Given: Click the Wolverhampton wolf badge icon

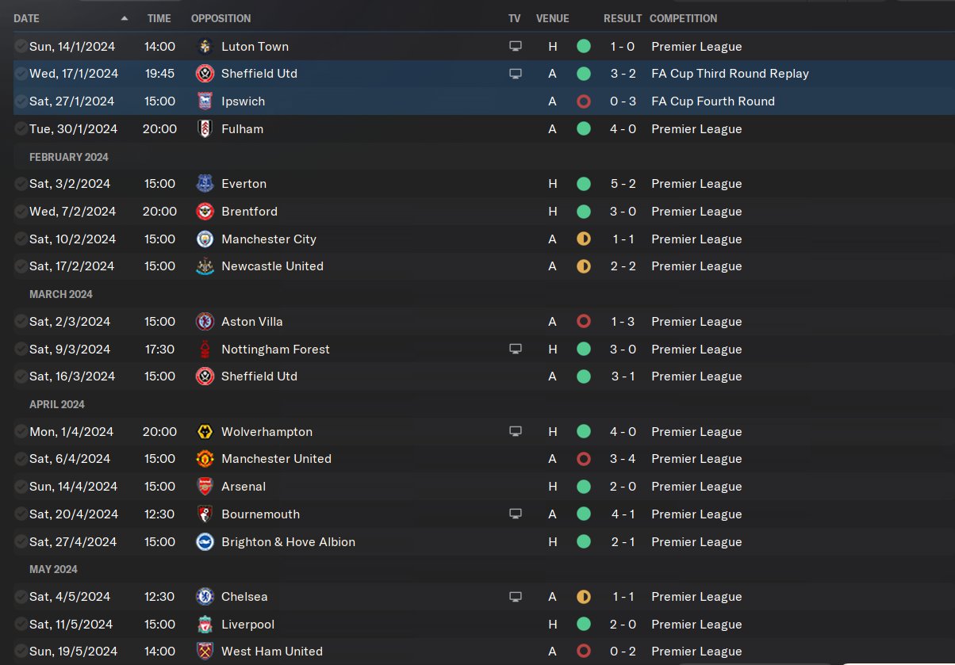Looking at the screenshot, I should tap(205, 432).
